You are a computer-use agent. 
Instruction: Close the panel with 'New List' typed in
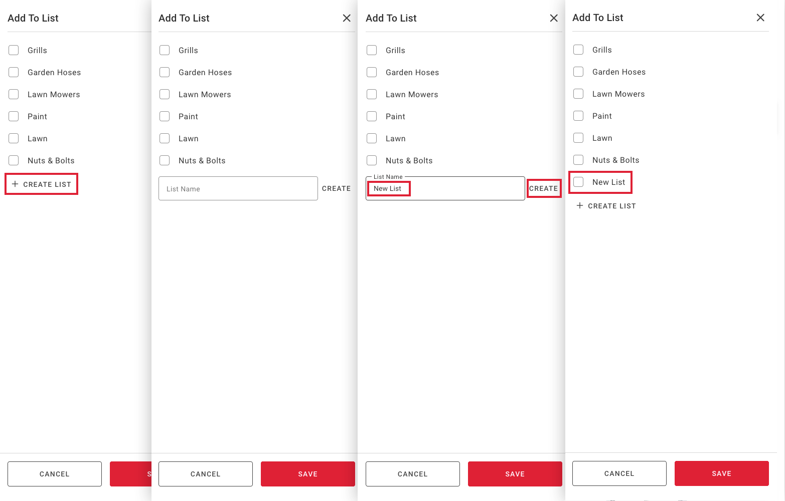pos(554,18)
